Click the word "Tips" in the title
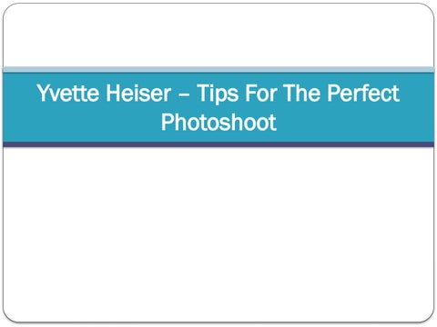The width and height of the screenshot is (437, 327). click(218, 94)
